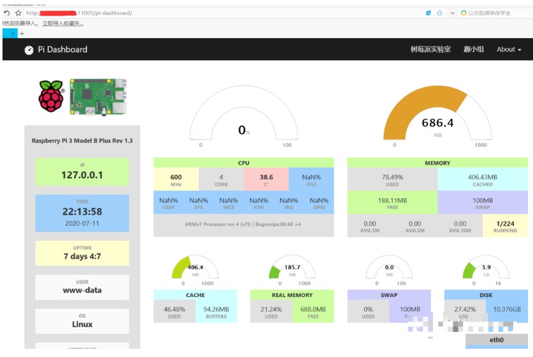Open the 树莓派实验室 navbar link

click(x=430, y=49)
